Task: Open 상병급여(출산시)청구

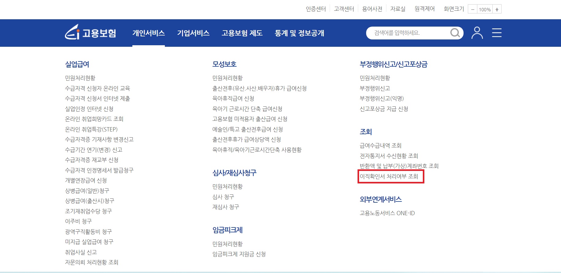Action: pos(89,201)
